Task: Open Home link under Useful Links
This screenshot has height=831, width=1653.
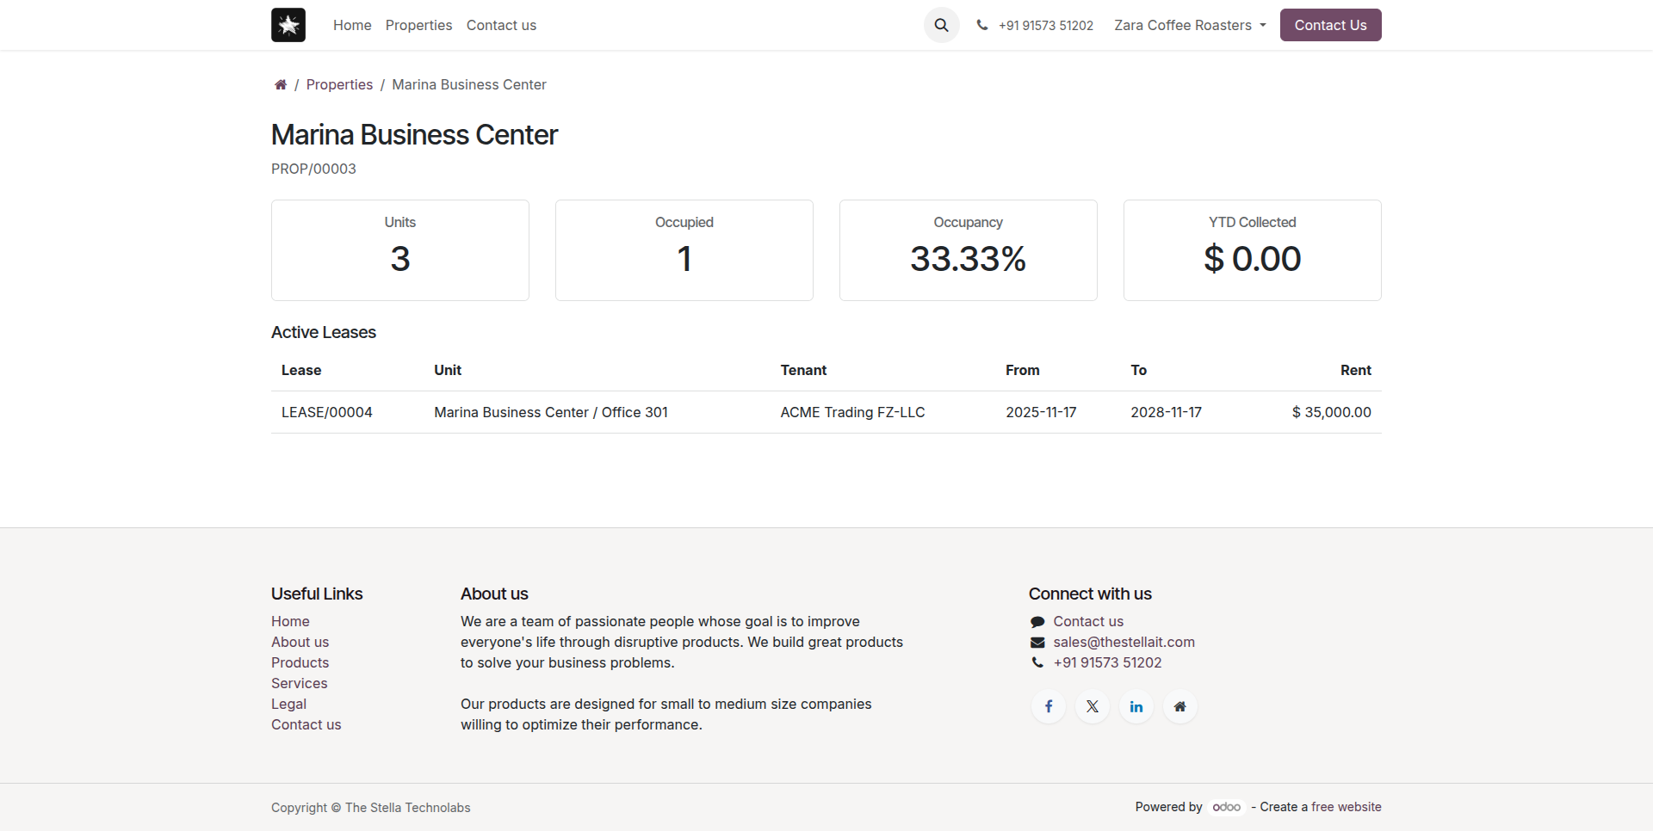Action: pyautogui.click(x=290, y=621)
